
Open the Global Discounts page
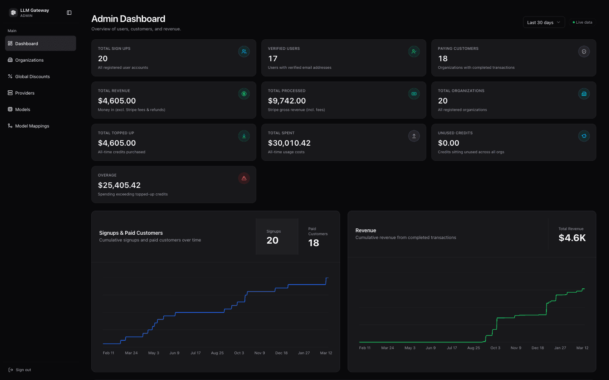33,76
